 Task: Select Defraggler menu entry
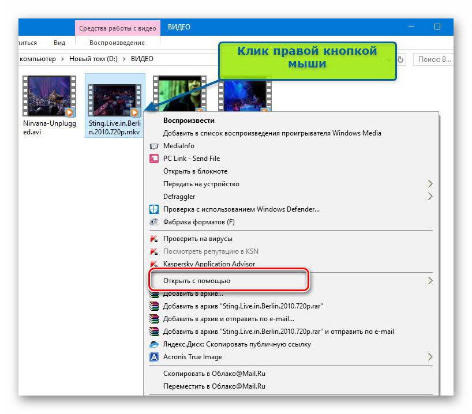point(291,197)
